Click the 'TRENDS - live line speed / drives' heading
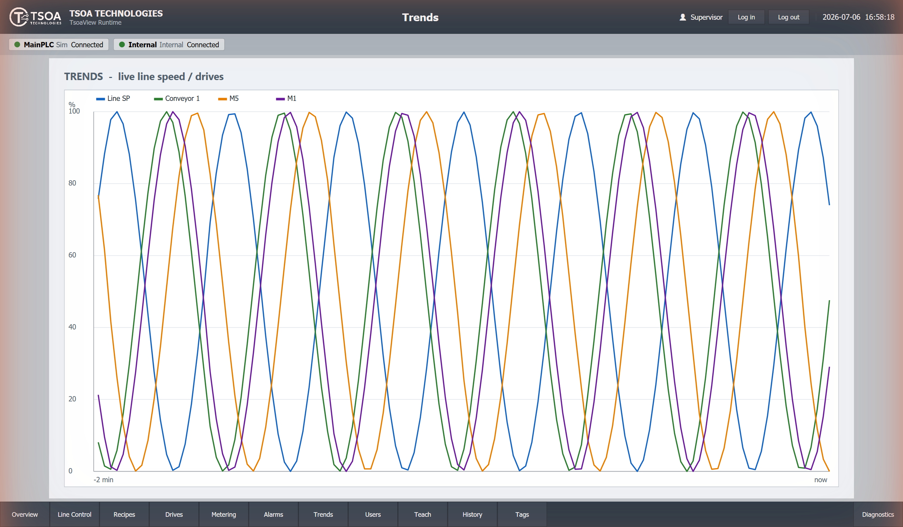 (144, 77)
